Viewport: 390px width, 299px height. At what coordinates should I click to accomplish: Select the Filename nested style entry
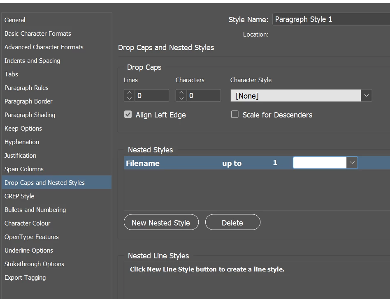pyautogui.click(x=143, y=163)
